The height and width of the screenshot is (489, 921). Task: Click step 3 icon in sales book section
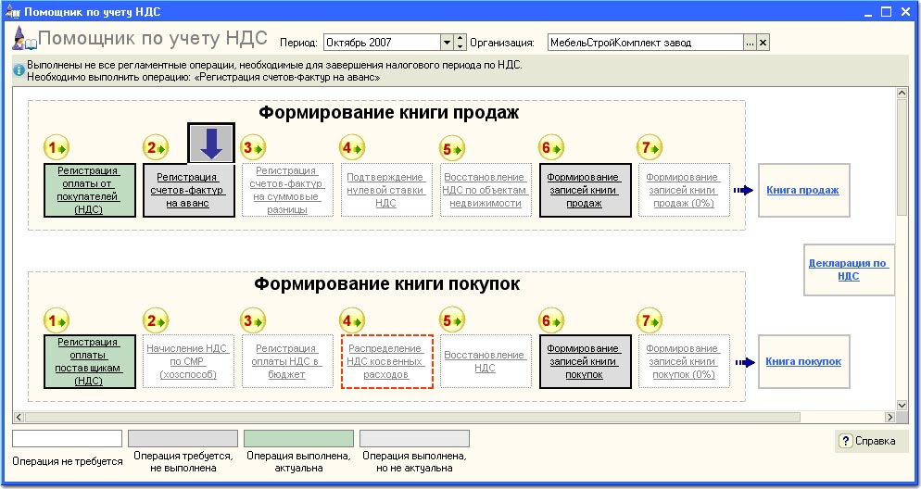point(253,148)
